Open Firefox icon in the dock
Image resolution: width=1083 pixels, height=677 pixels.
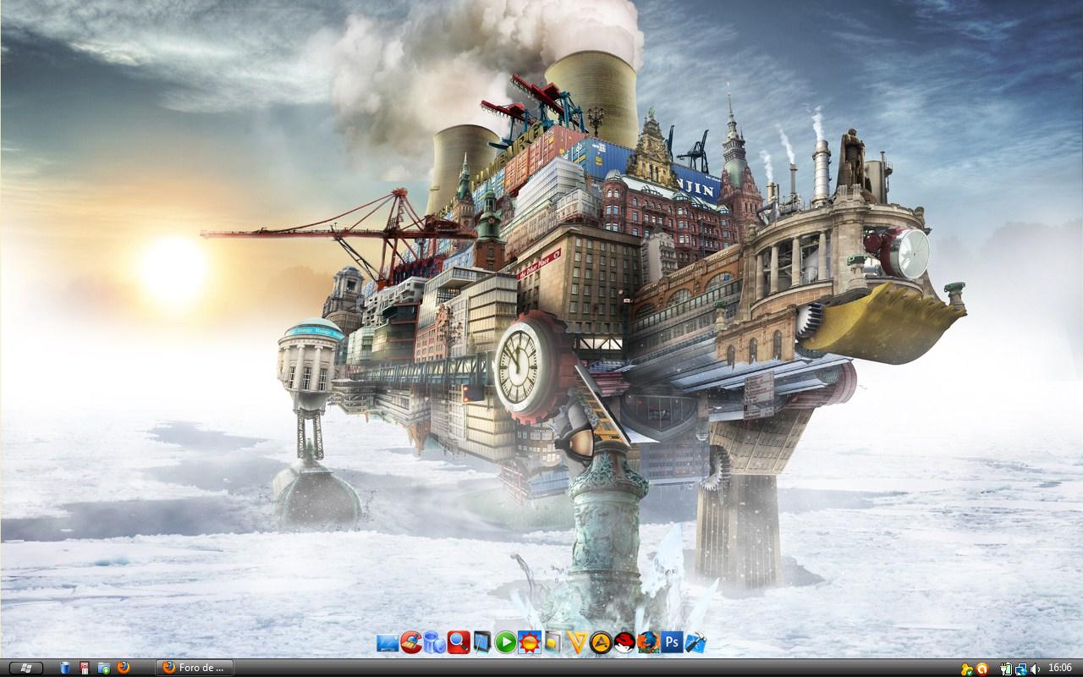648,643
